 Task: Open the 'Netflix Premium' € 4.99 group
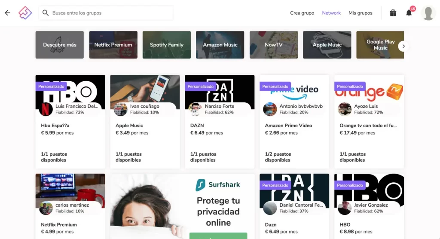tap(58, 225)
